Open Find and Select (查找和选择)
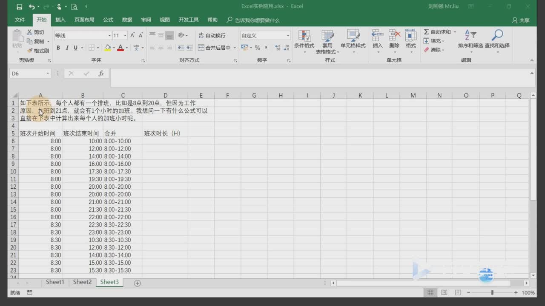545x306 pixels. [x=497, y=42]
